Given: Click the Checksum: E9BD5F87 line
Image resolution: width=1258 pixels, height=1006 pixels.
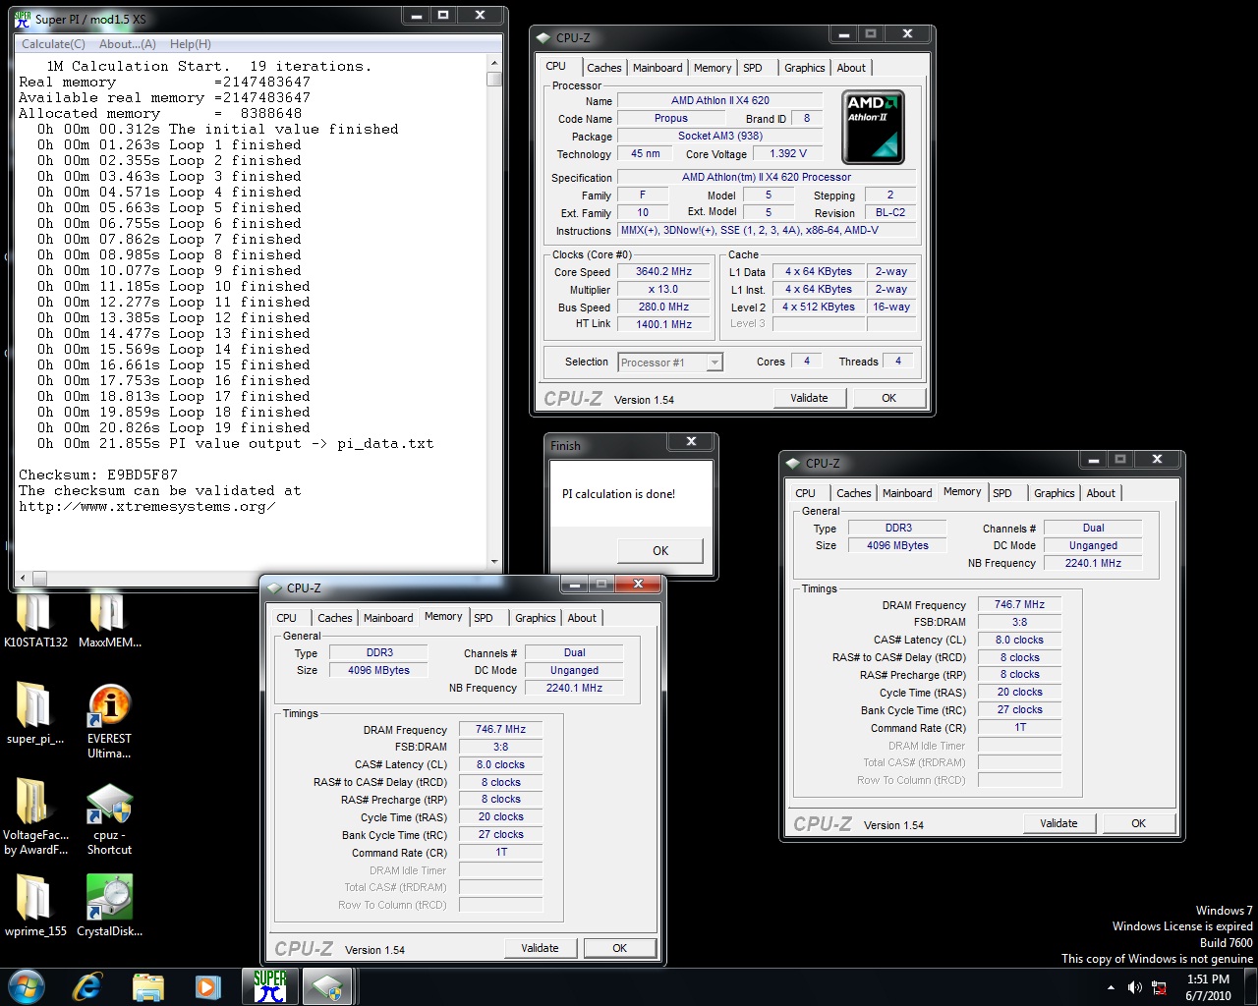Looking at the screenshot, I should click(98, 475).
